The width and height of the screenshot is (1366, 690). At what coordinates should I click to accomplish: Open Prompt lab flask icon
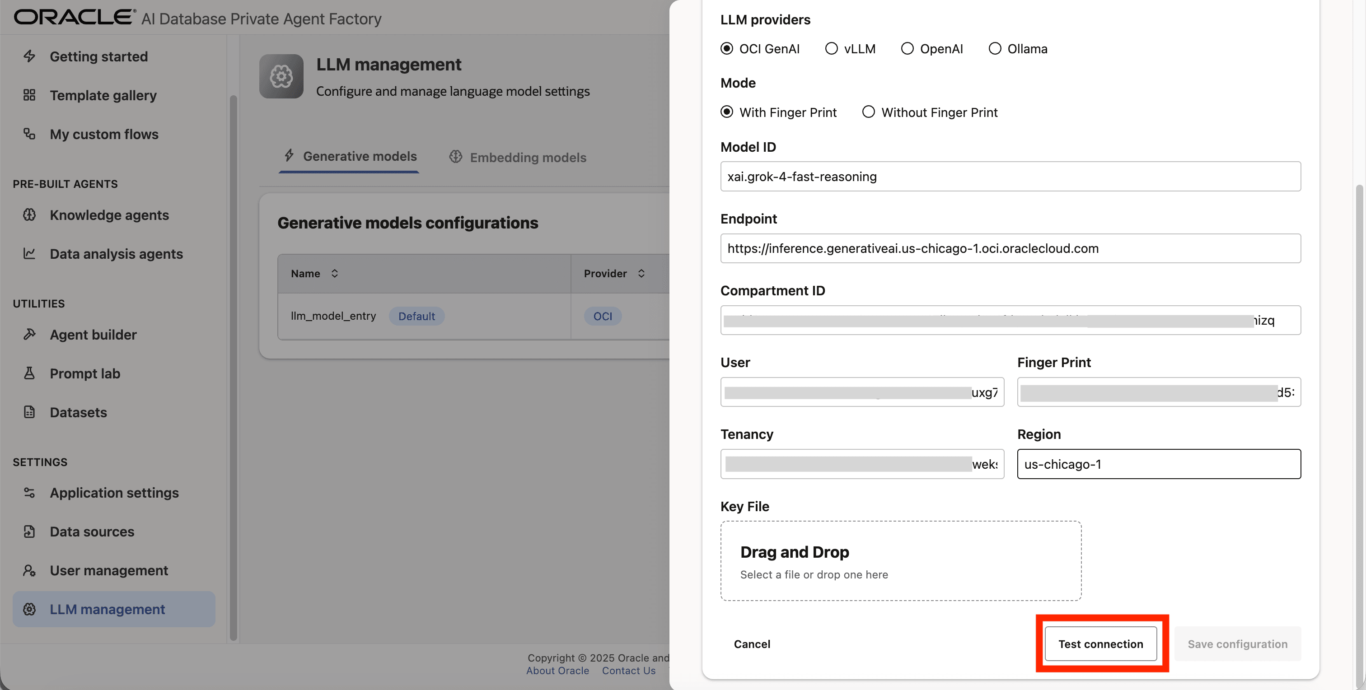pos(29,373)
